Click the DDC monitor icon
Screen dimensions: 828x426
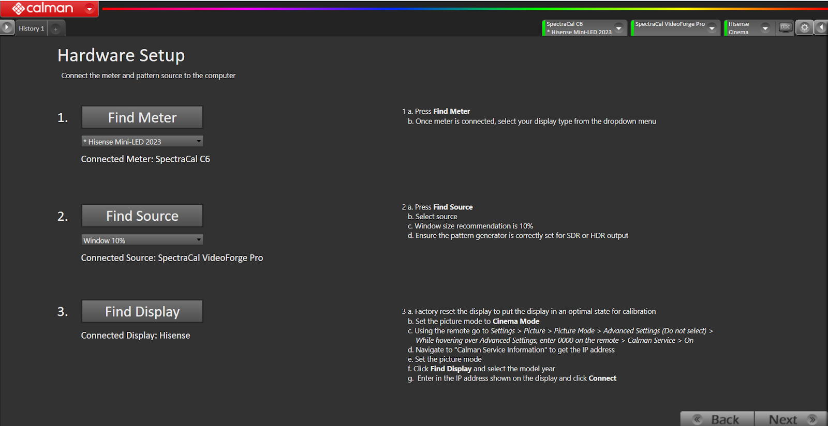click(785, 27)
